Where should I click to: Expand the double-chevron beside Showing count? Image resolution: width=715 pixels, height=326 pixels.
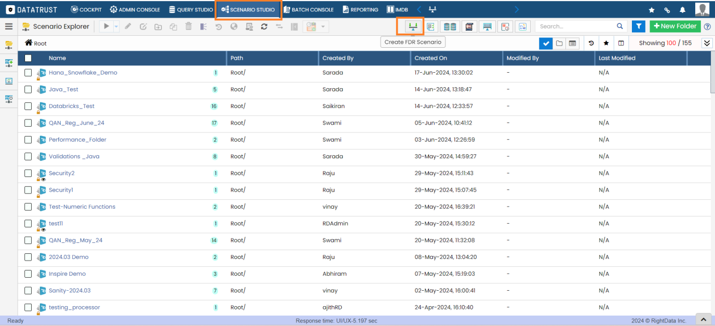click(707, 43)
